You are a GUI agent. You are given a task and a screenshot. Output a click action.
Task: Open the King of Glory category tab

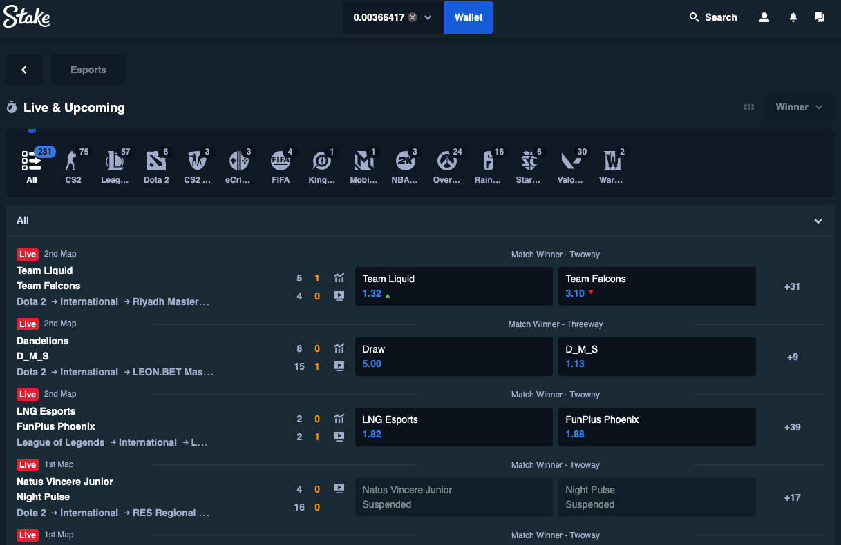[x=322, y=166]
